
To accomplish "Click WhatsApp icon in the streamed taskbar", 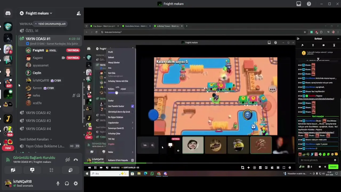I will (152, 174).
